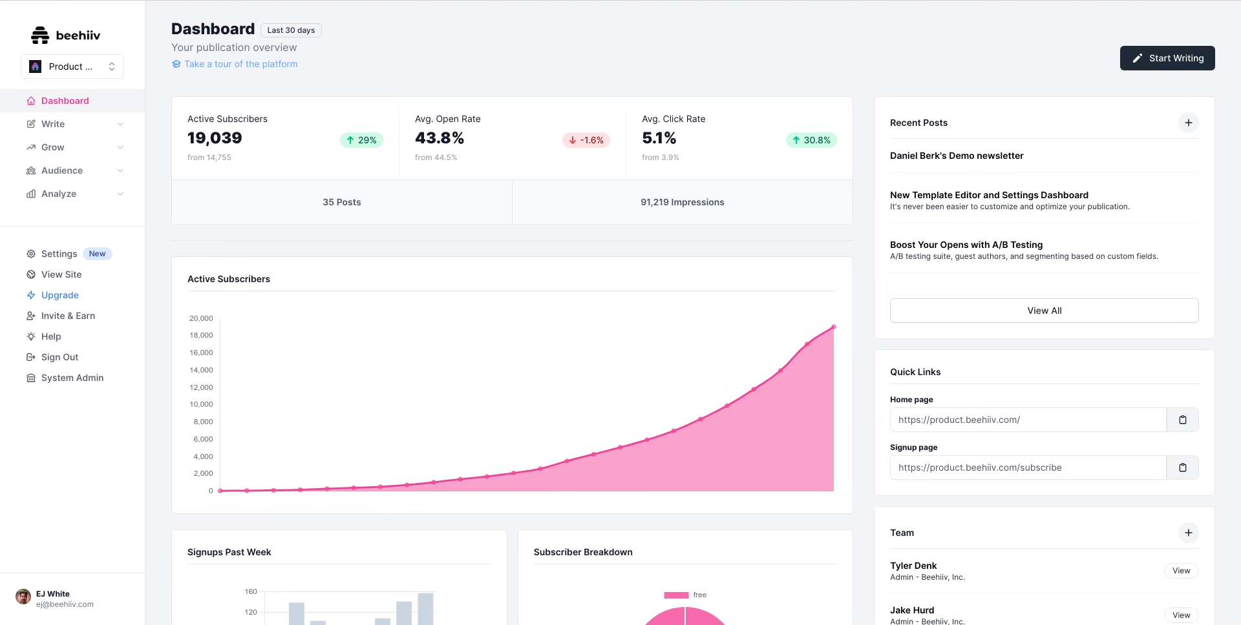Click the Dashboard home icon

point(31,101)
